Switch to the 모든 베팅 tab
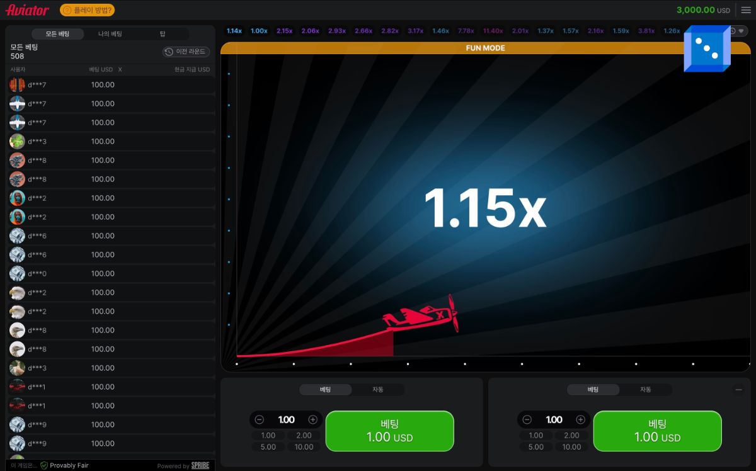 (57, 34)
